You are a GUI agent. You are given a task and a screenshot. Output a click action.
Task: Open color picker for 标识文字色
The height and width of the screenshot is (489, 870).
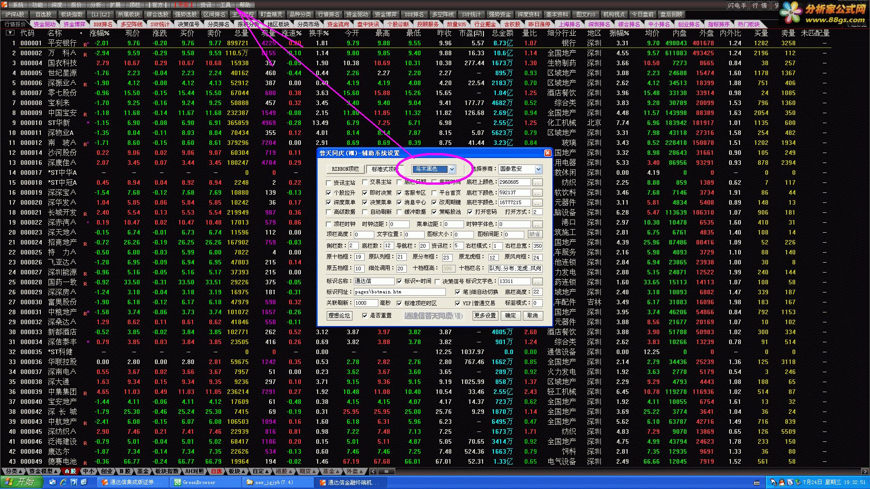click(x=537, y=281)
